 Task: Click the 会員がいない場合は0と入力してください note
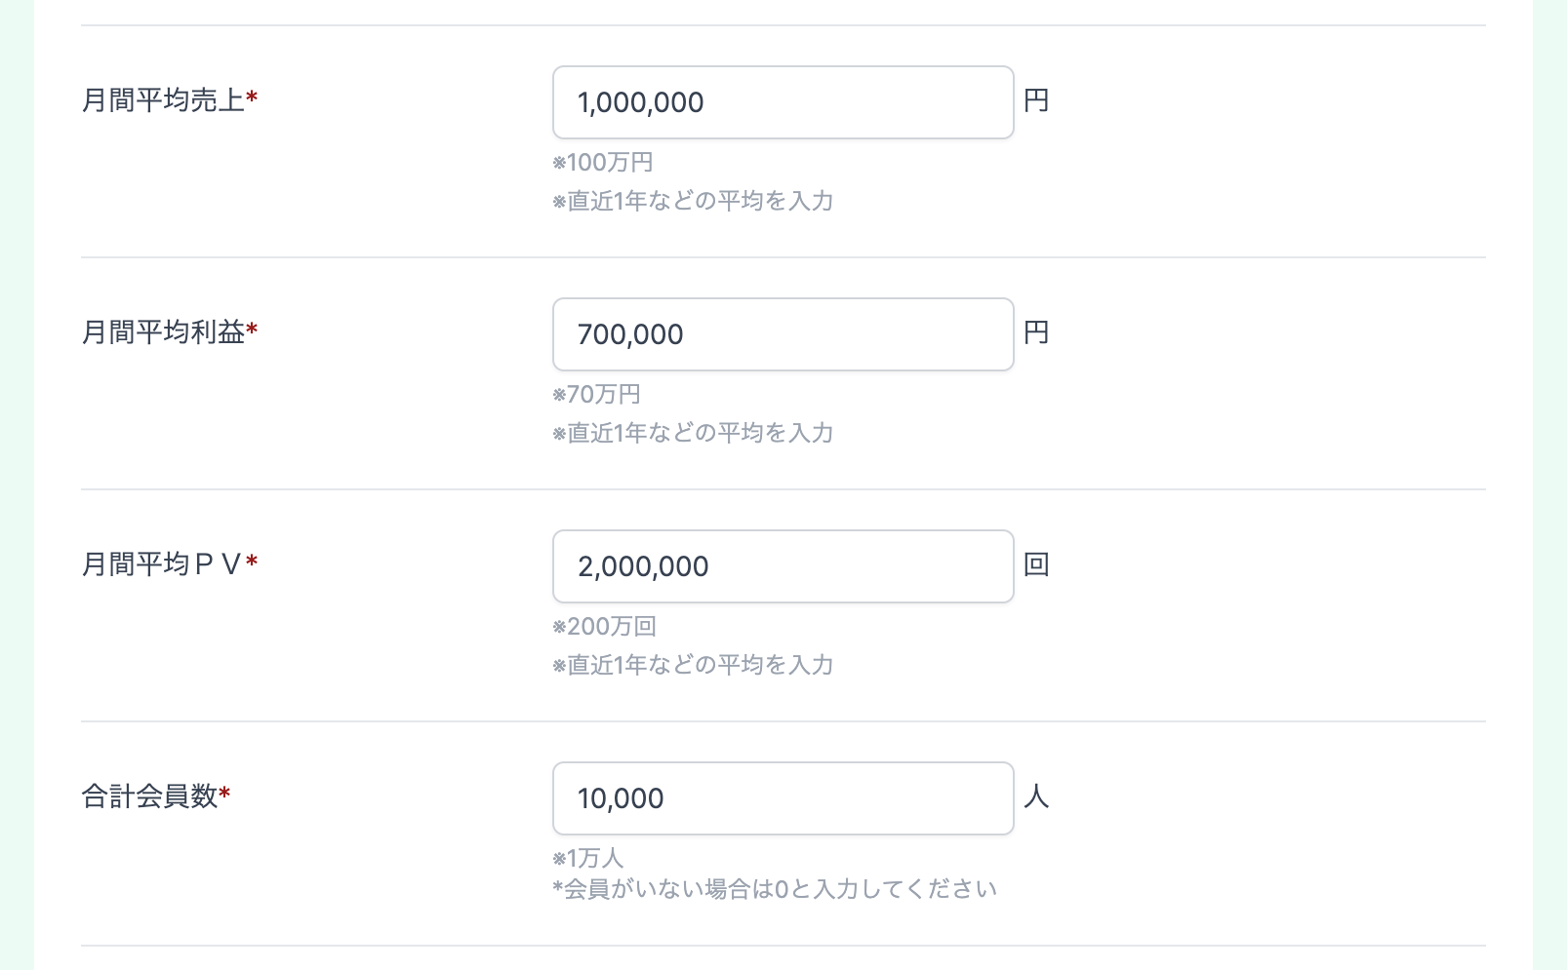(x=775, y=889)
